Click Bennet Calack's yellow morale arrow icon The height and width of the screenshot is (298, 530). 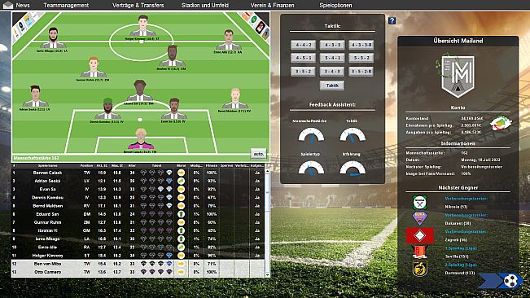click(181, 173)
